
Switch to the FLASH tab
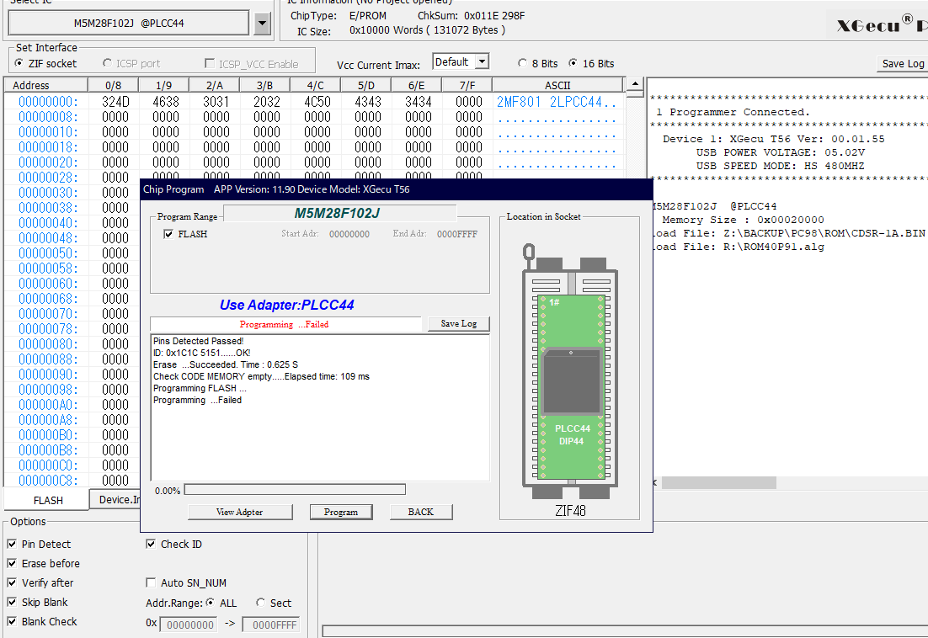coord(47,500)
